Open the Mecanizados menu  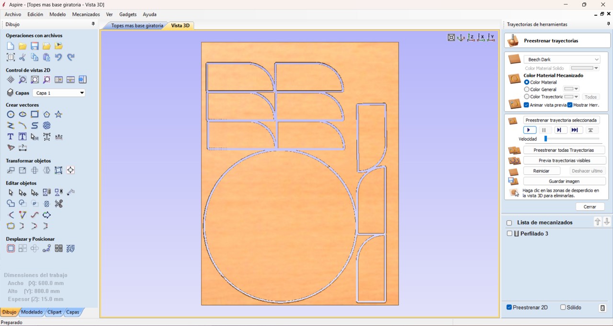click(x=86, y=14)
